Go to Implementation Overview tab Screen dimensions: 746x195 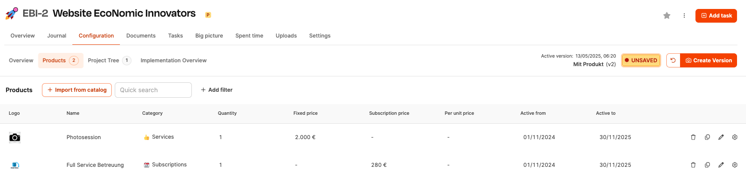[173, 61]
